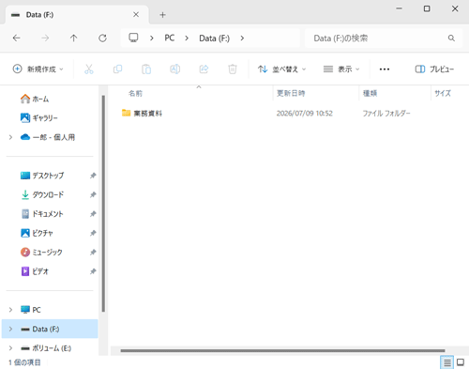This screenshot has width=469, height=369.
Task: Click the monitor icon in address bar
Action: click(133, 38)
